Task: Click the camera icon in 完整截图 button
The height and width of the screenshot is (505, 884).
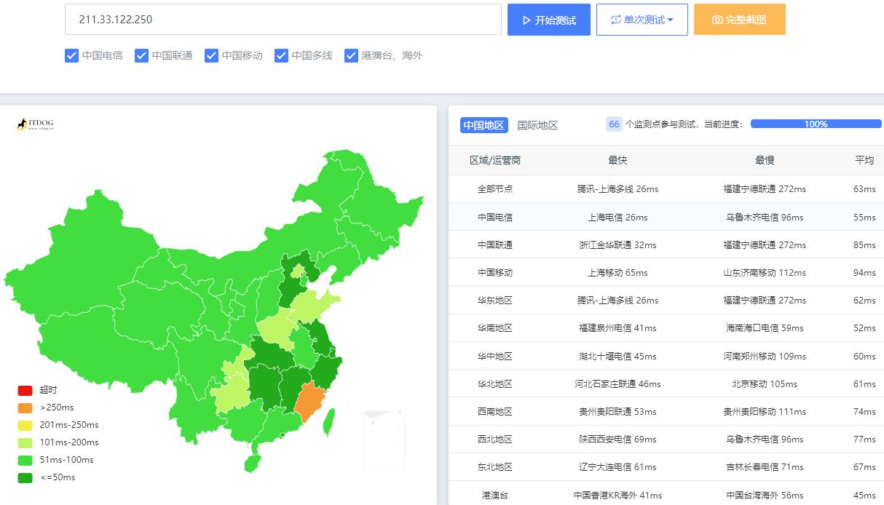Action: [x=717, y=20]
